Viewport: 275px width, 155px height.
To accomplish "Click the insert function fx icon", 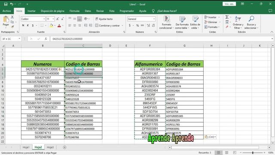I will click(x=46, y=39).
